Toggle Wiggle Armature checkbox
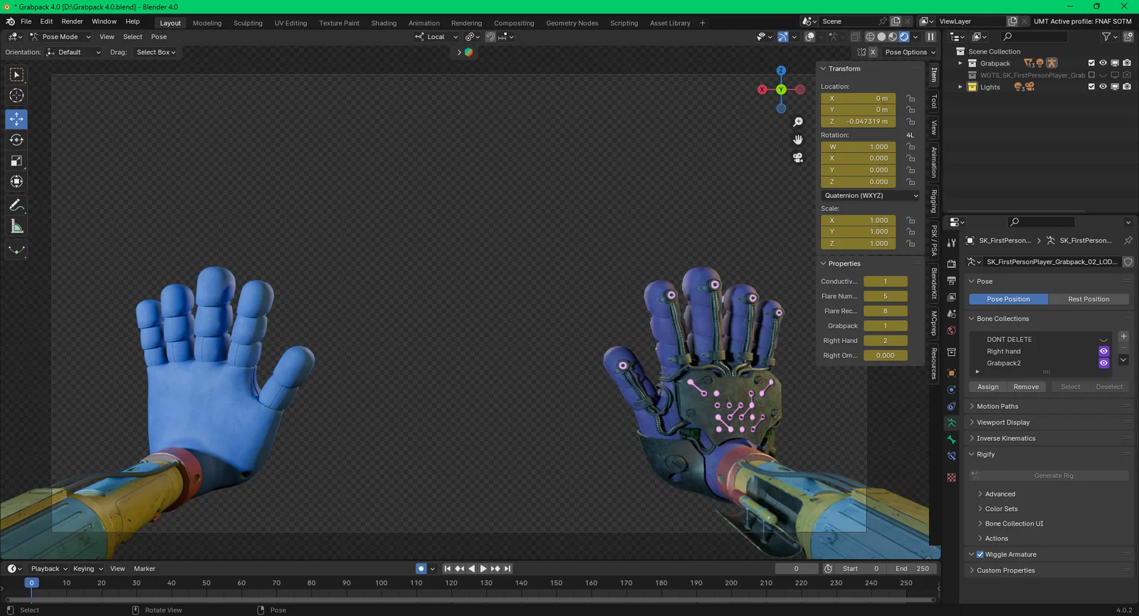The width and height of the screenshot is (1139, 616). tap(980, 555)
